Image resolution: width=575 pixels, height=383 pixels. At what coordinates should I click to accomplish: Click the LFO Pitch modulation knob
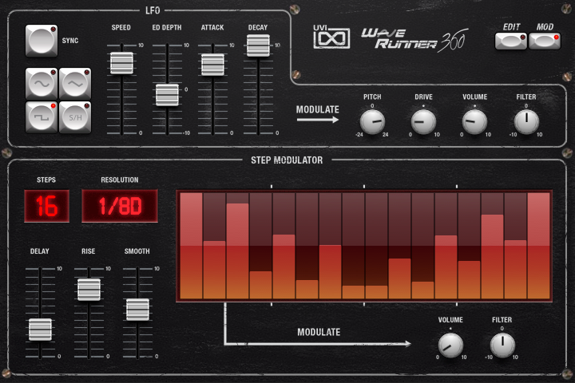[x=371, y=121]
